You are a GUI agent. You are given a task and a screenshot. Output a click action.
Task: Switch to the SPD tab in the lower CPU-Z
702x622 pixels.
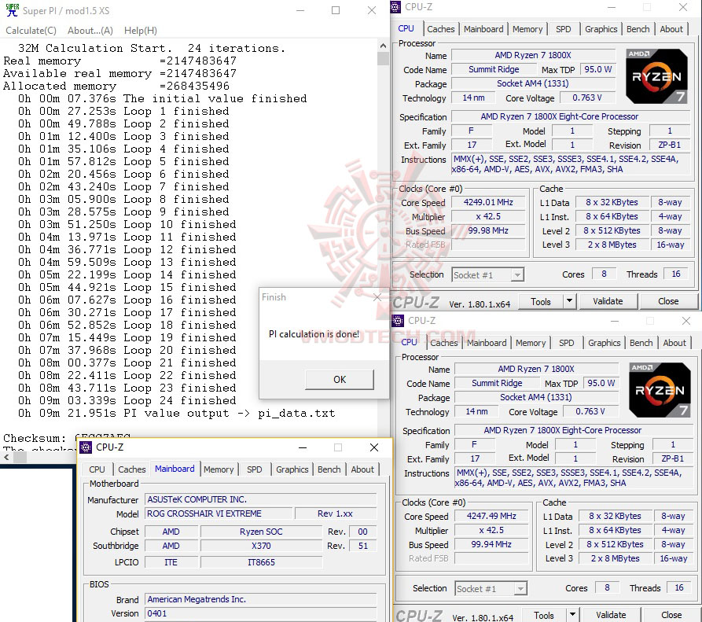566,343
